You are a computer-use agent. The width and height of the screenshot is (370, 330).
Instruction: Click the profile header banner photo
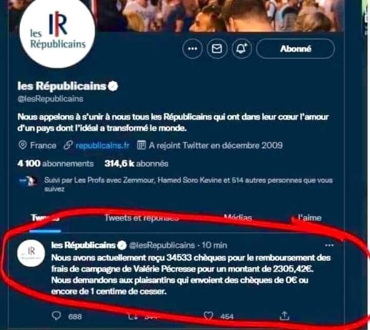[x=219, y=15]
